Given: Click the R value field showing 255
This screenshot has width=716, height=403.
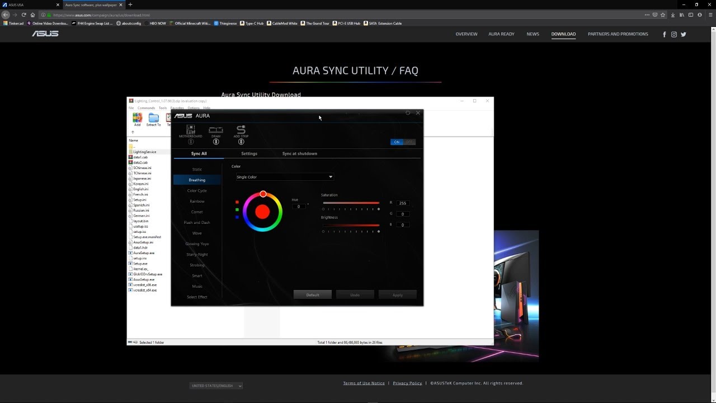Looking at the screenshot, I should coord(402,203).
